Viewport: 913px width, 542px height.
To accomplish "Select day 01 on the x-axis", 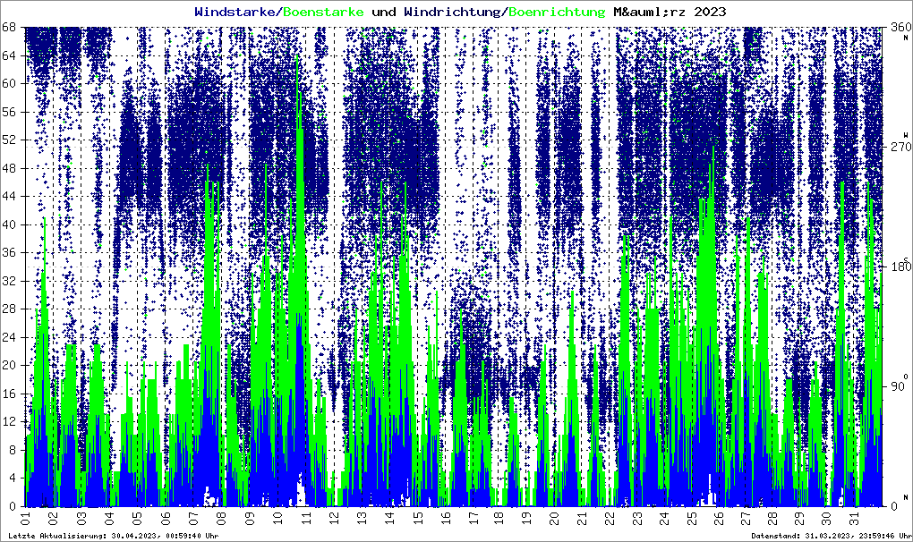I will point(26,519).
